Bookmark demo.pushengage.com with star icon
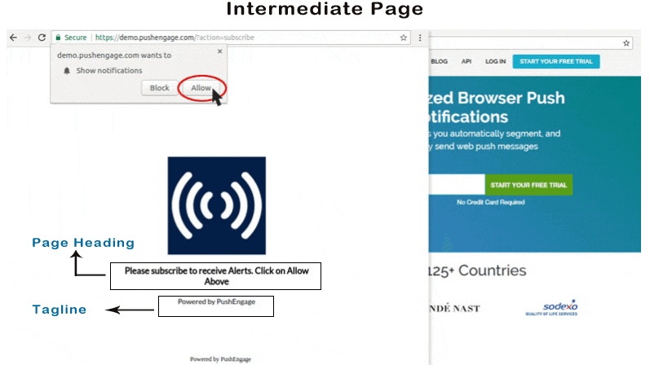The image size is (650, 365). click(x=404, y=37)
